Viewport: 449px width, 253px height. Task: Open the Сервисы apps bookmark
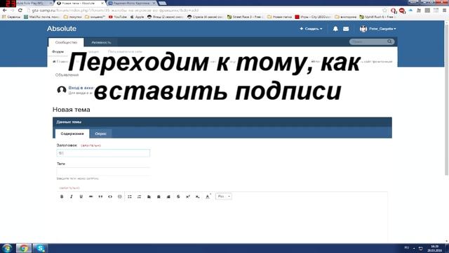pyautogui.click(x=11, y=17)
